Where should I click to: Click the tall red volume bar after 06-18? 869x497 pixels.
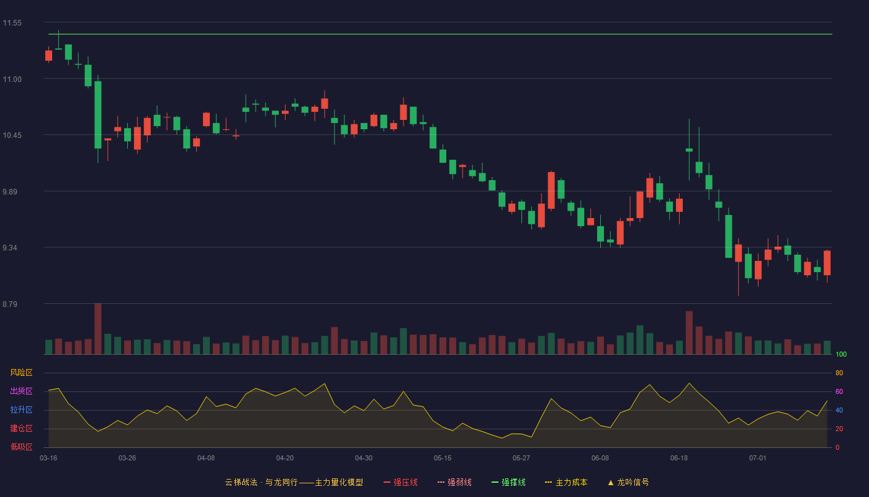point(689,332)
